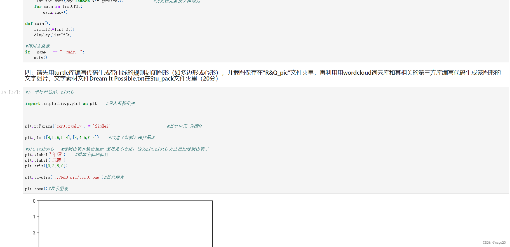The image size is (510, 247).
Task: Click the '#1、平行四边形: plot()' comment line
Action: pos(50,92)
